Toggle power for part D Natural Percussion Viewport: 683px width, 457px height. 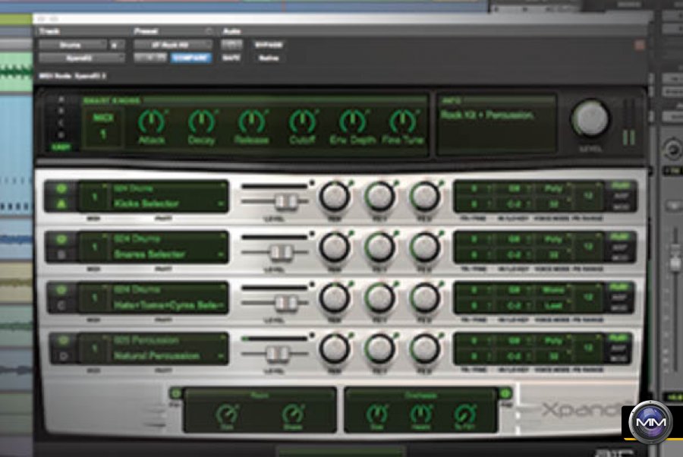pyautogui.click(x=63, y=340)
